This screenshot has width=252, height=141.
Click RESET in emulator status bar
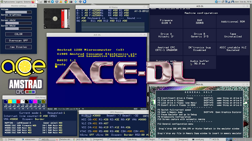point(136,109)
